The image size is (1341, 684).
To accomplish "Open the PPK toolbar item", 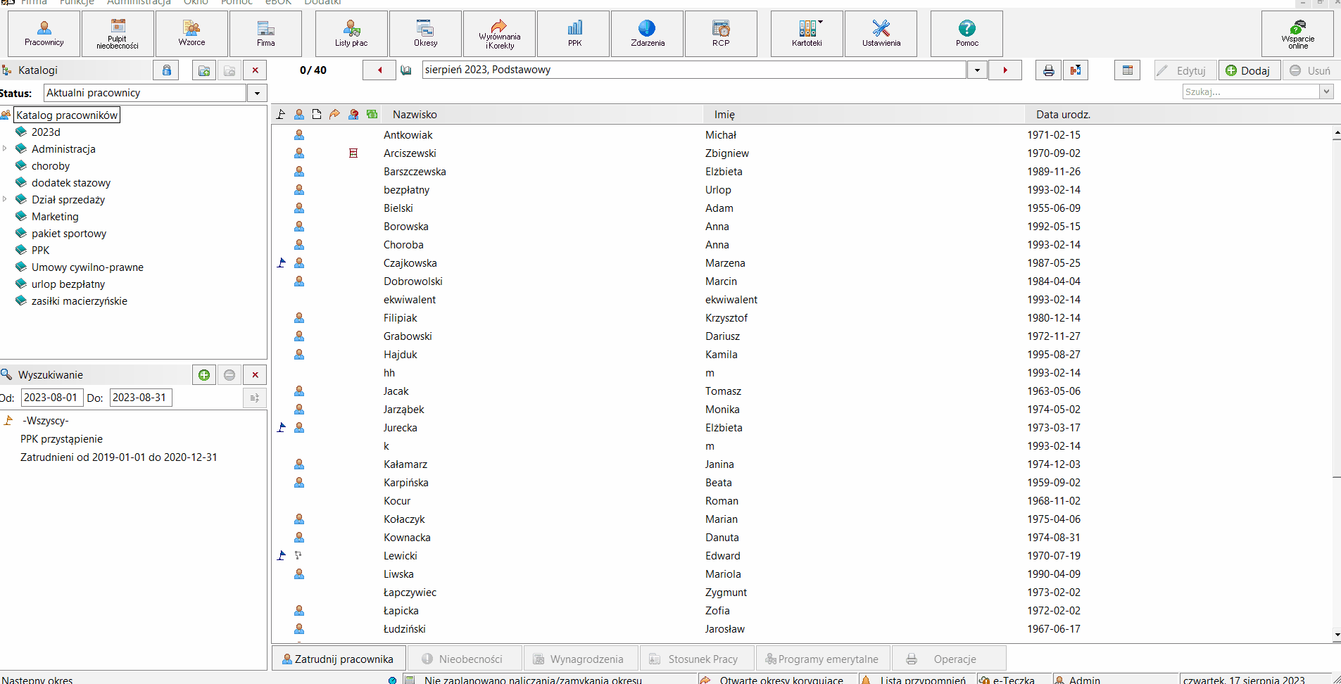I will [574, 33].
